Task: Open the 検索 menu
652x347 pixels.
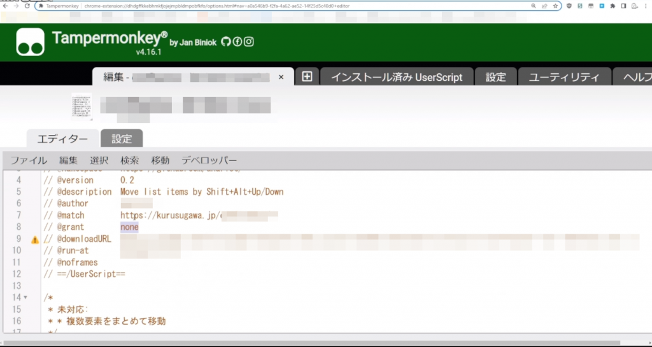Action: 130,160
